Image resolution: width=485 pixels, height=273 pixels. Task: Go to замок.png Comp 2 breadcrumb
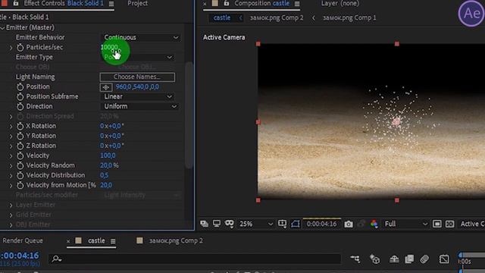tap(277, 17)
